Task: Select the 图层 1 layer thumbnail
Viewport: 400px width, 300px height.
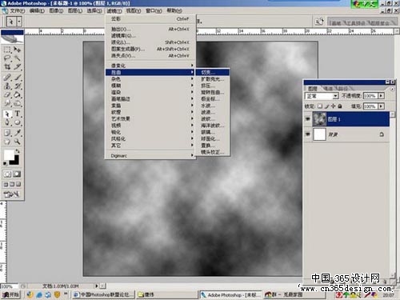Action: coord(319,119)
